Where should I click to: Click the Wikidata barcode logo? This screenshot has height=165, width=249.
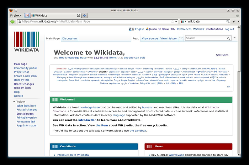[27, 41]
